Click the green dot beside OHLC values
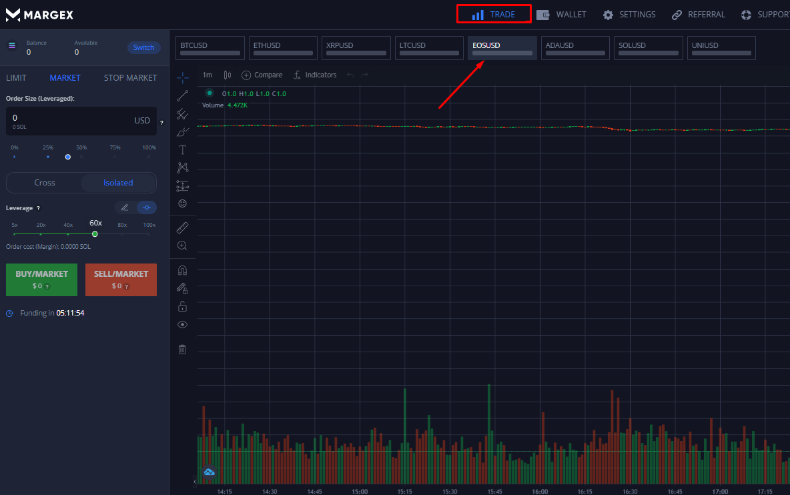Viewport: 790px width, 495px height. (x=210, y=93)
